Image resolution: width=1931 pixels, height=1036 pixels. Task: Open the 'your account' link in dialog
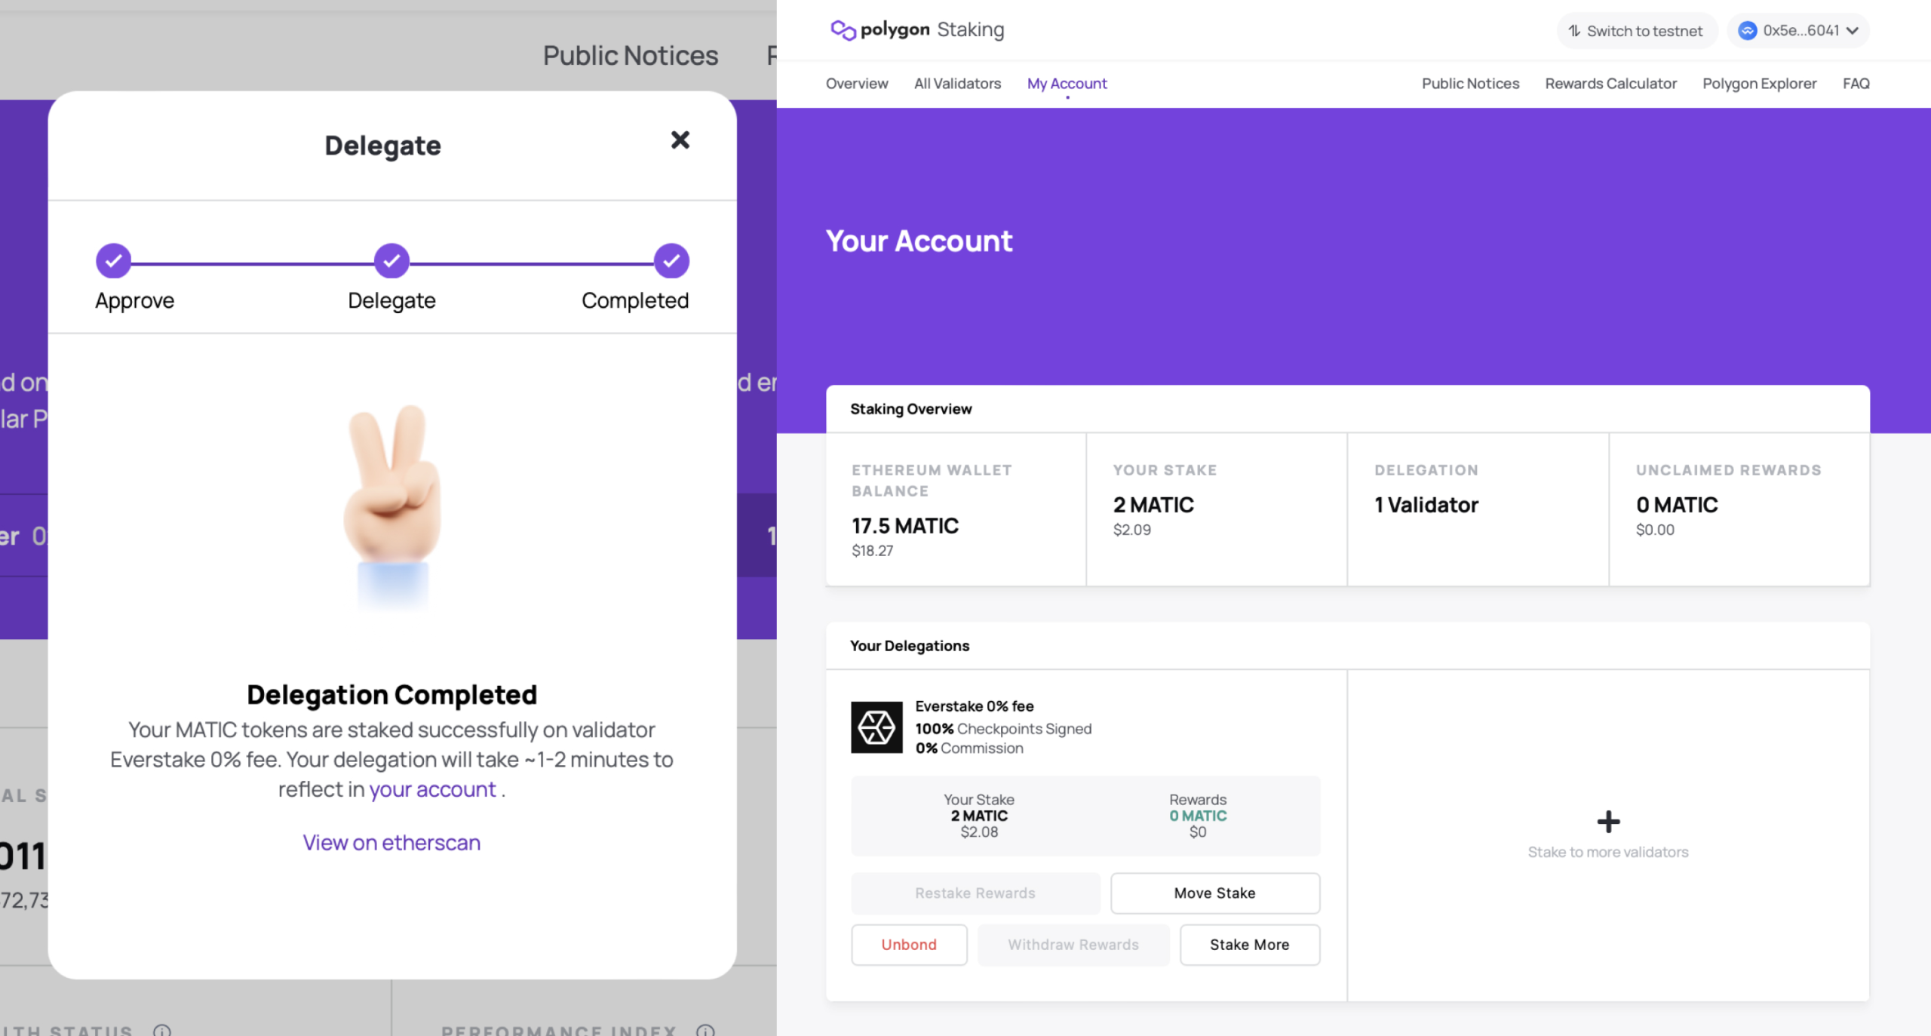click(x=432, y=789)
